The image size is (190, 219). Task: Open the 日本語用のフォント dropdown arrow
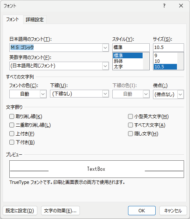tap(105, 47)
